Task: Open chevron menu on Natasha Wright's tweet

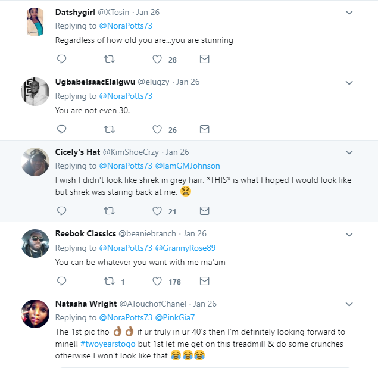Action: click(x=349, y=304)
